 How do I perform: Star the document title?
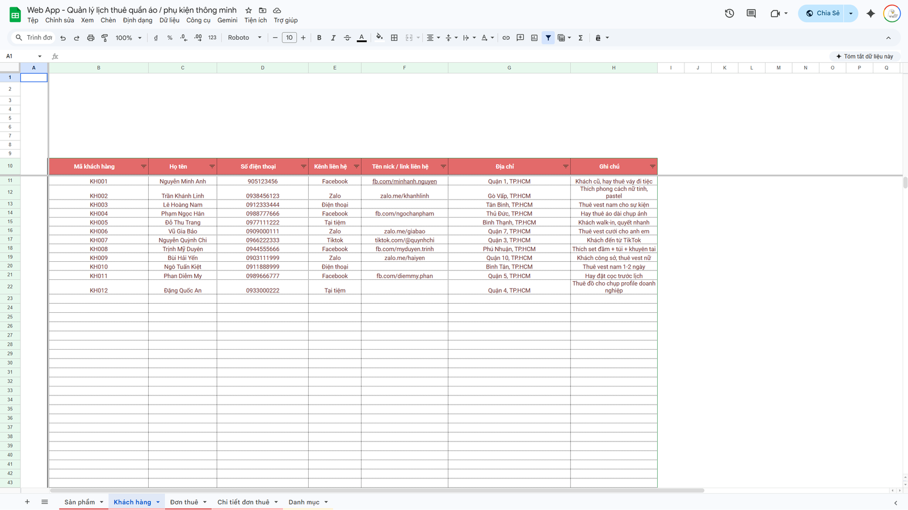(x=249, y=10)
